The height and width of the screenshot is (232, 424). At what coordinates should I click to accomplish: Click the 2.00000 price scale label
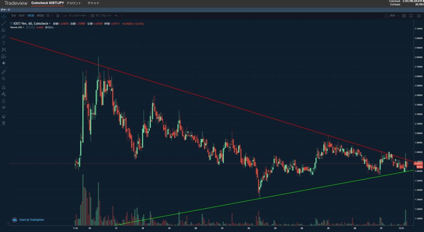pyautogui.click(x=418, y=133)
